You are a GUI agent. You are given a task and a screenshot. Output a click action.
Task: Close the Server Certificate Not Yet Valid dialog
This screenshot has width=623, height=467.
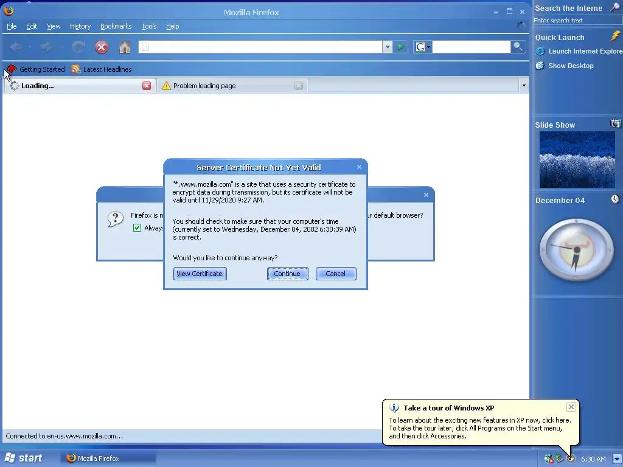click(359, 167)
